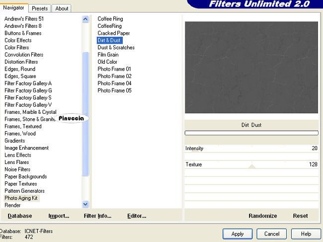Select Distortion Filters category

21,62
